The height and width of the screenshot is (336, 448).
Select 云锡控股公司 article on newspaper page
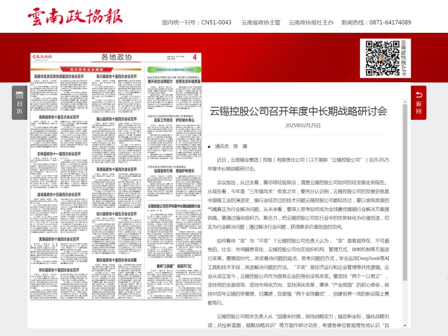click(x=174, y=206)
